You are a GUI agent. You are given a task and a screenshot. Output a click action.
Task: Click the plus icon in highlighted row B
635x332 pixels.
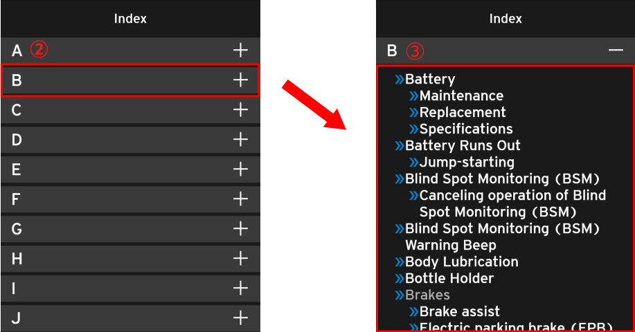click(240, 80)
